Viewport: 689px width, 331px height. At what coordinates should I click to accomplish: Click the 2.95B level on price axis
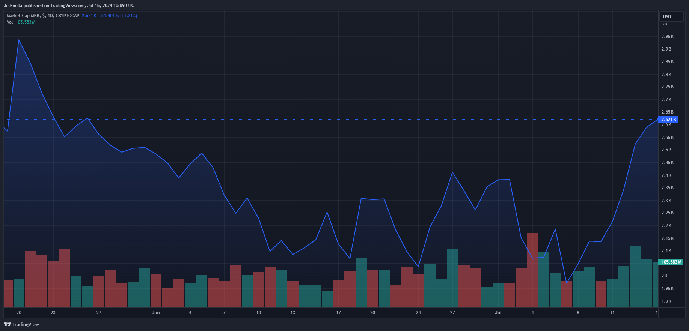click(x=667, y=37)
